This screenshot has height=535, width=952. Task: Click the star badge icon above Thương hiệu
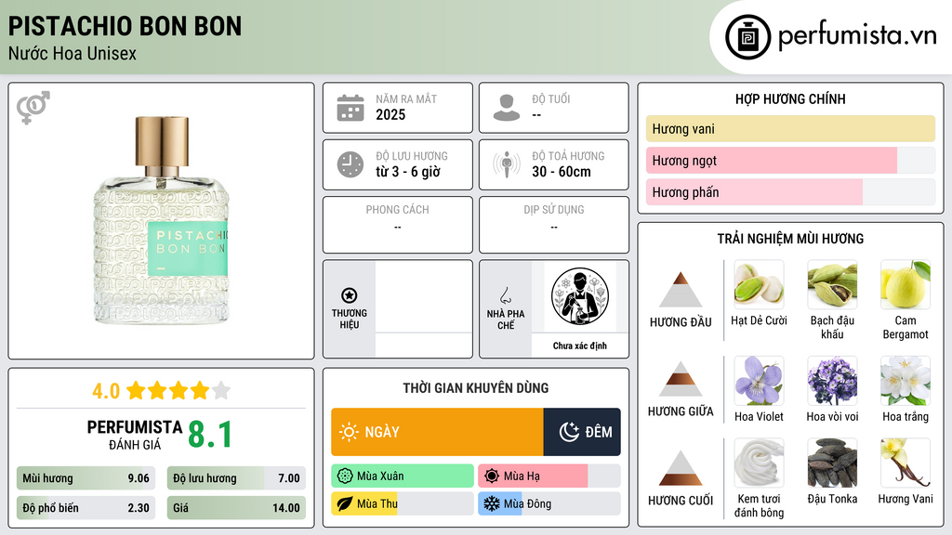click(x=350, y=295)
